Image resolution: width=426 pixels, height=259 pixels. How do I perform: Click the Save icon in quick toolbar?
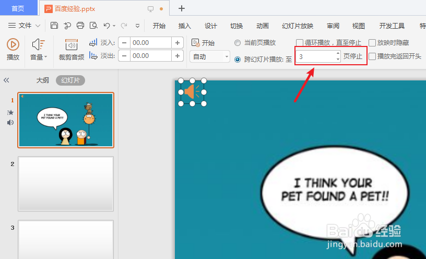[54, 26]
